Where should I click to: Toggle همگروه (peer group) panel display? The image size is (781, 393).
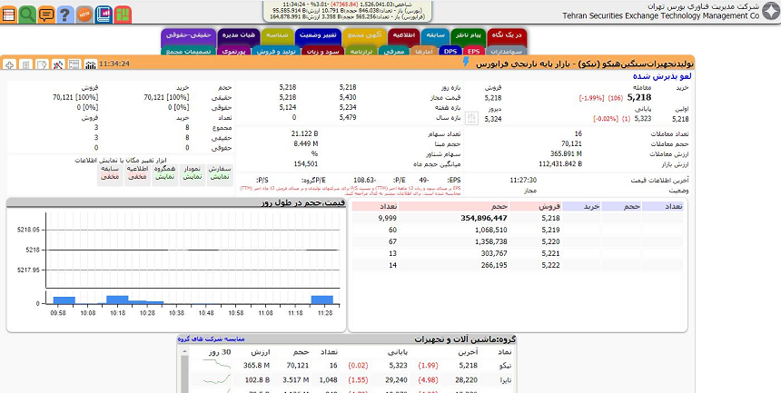click(x=164, y=172)
